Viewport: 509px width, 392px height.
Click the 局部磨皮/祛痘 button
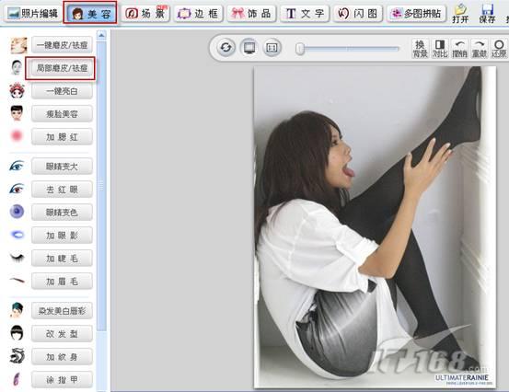tap(61, 68)
